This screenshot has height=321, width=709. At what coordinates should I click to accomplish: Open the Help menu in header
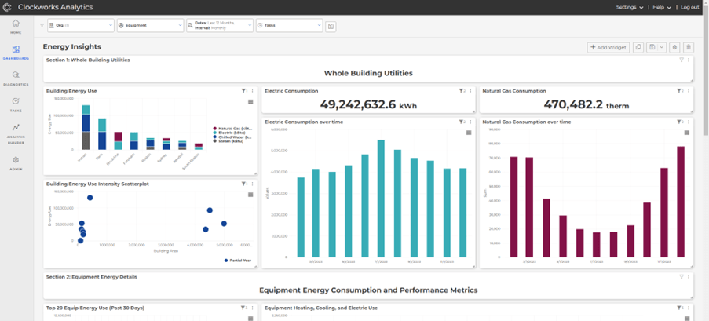click(x=661, y=7)
